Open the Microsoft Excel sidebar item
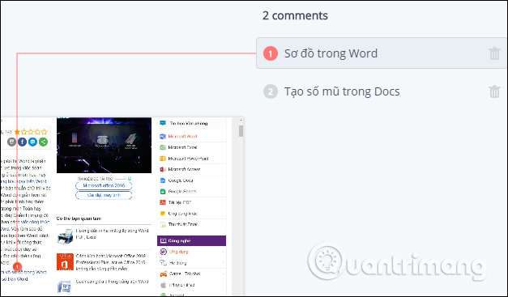Image resolution: width=508 pixels, height=297 pixels. click(191, 147)
